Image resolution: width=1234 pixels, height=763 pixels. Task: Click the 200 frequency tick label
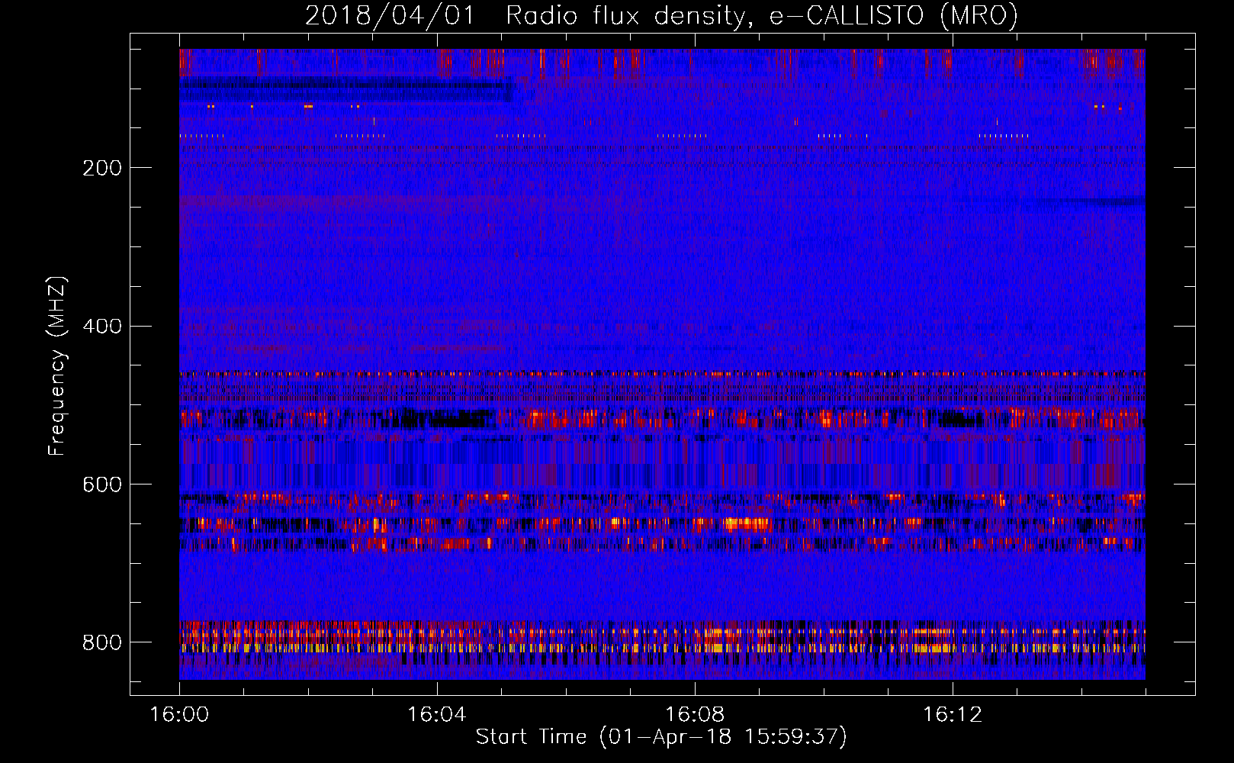click(x=102, y=168)
